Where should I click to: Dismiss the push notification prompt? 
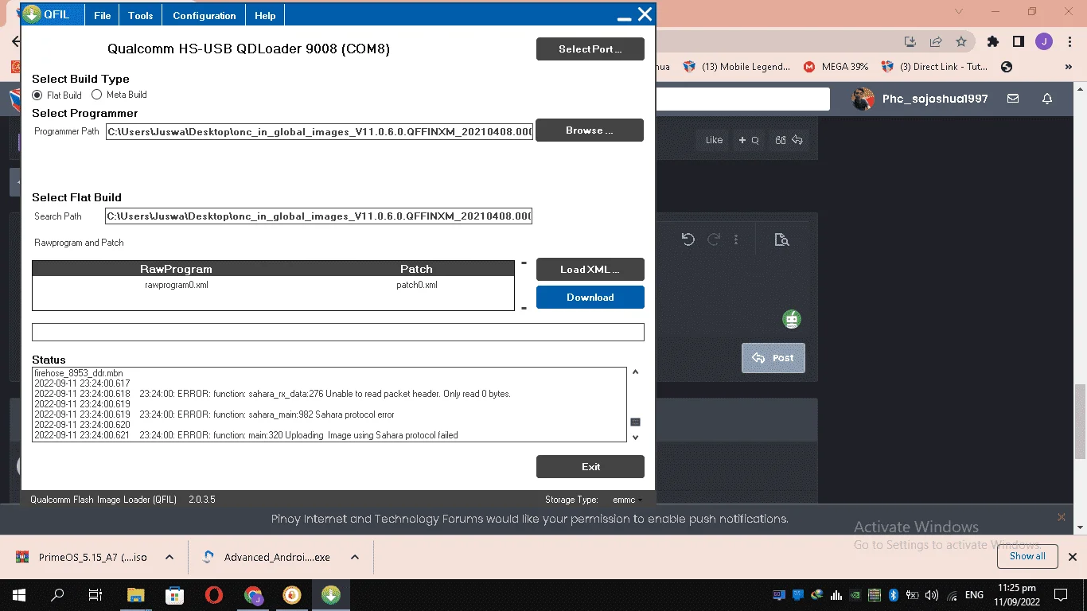point(1062,517)
